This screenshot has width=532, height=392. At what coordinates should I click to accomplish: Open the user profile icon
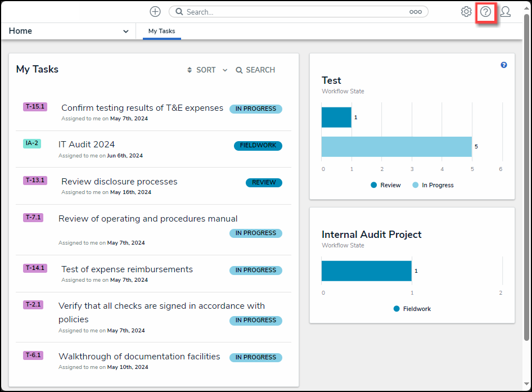coord(506,12)
